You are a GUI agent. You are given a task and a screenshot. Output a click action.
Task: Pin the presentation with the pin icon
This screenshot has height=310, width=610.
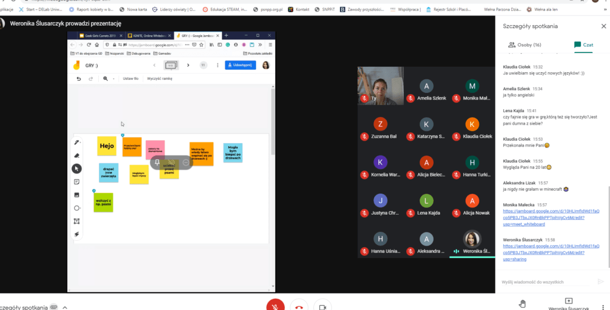point(157,162)
